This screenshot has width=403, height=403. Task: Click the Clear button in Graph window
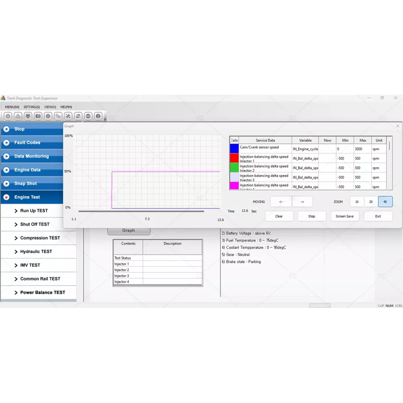279,216
